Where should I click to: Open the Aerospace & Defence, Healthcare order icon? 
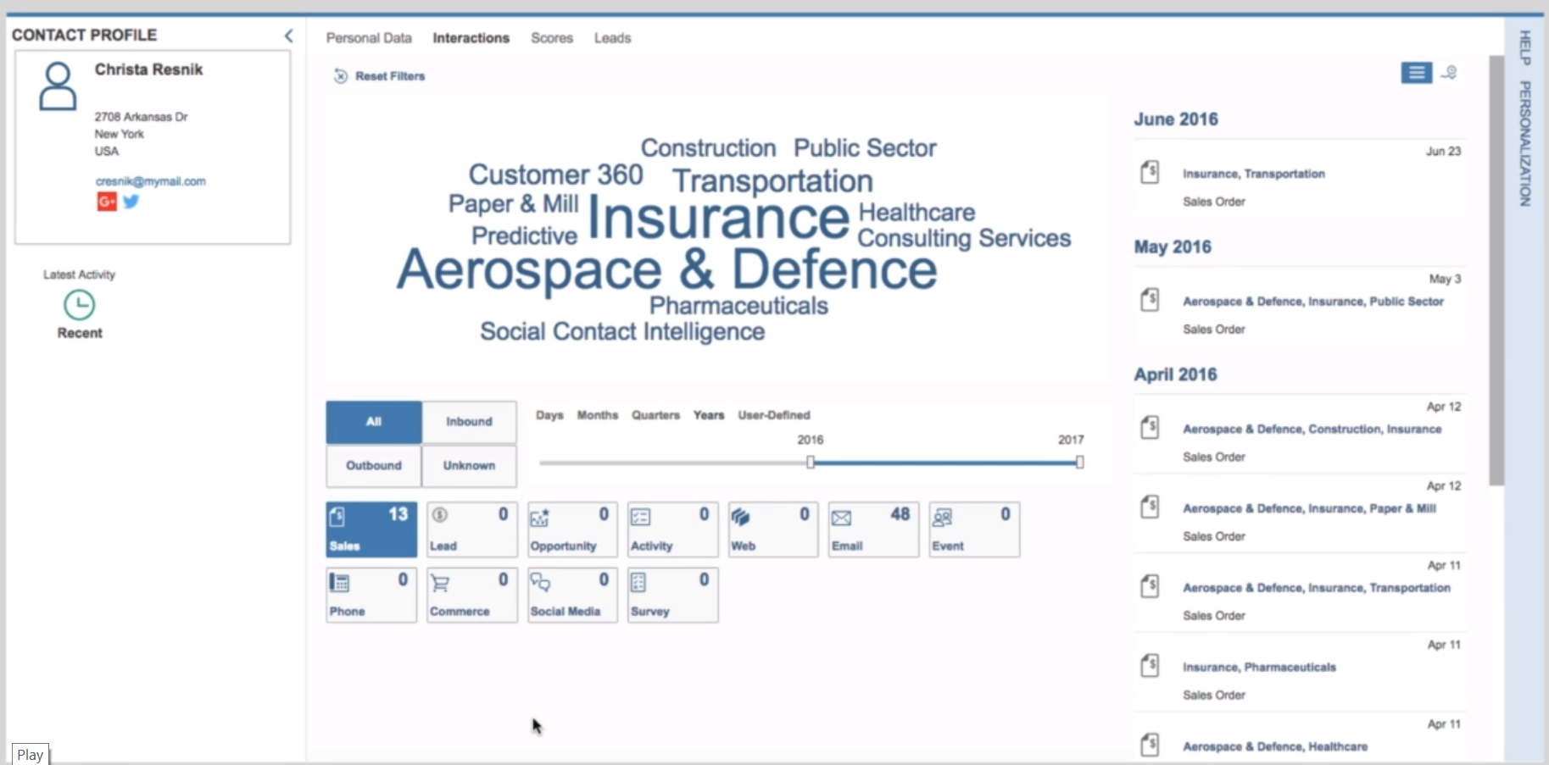[1150, 745]
